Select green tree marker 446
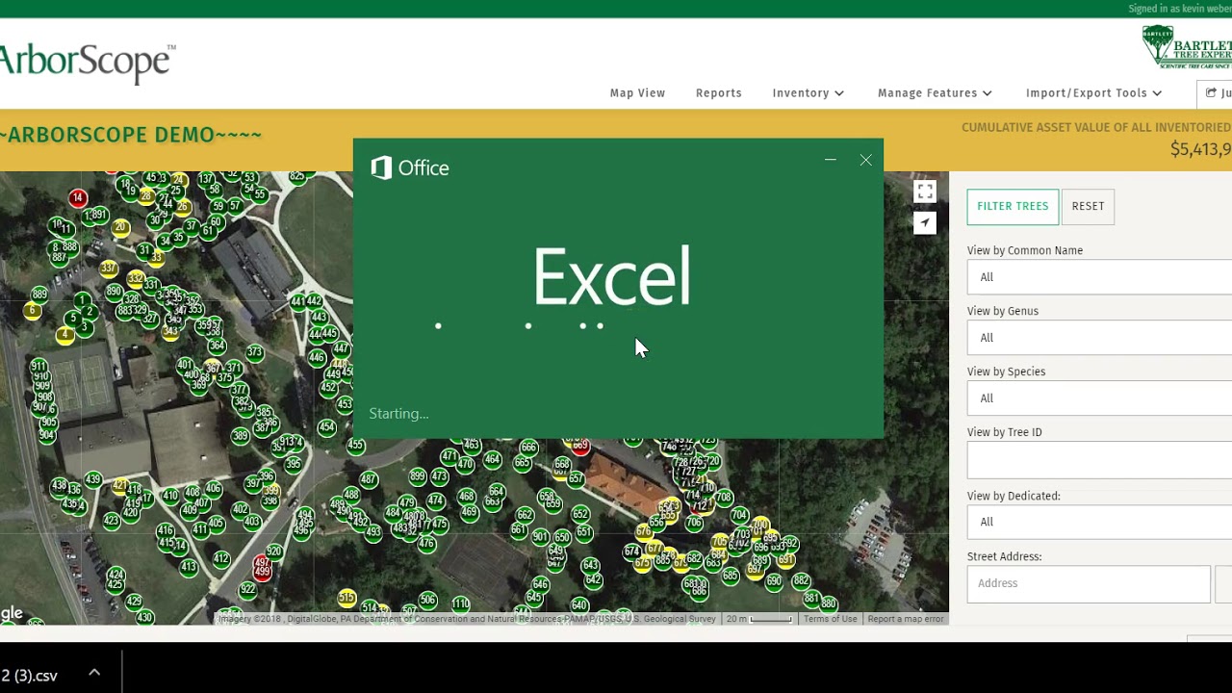Viewport: 1232px width, 693px height. coord(317,358)
